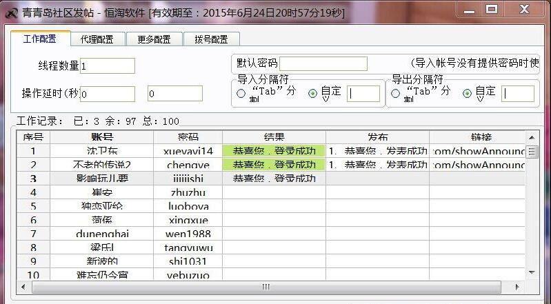
Task: Click showAnnounce link cell in row 2
Action: pos(477,165)
